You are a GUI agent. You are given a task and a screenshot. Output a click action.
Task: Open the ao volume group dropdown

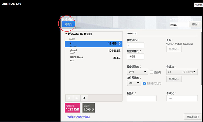click(182, 72)
